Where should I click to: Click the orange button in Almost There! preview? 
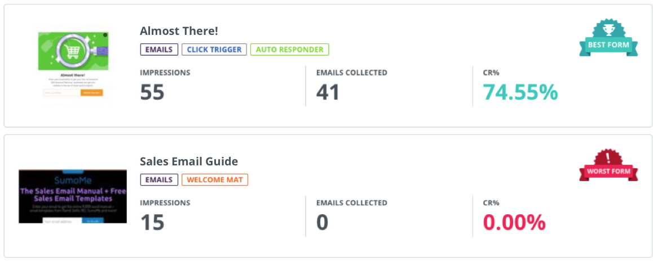pyautogui.click(x=92, y=92)
